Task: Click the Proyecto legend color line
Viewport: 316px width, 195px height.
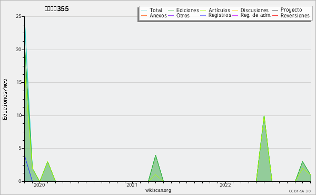Action: tap(275, 10)
